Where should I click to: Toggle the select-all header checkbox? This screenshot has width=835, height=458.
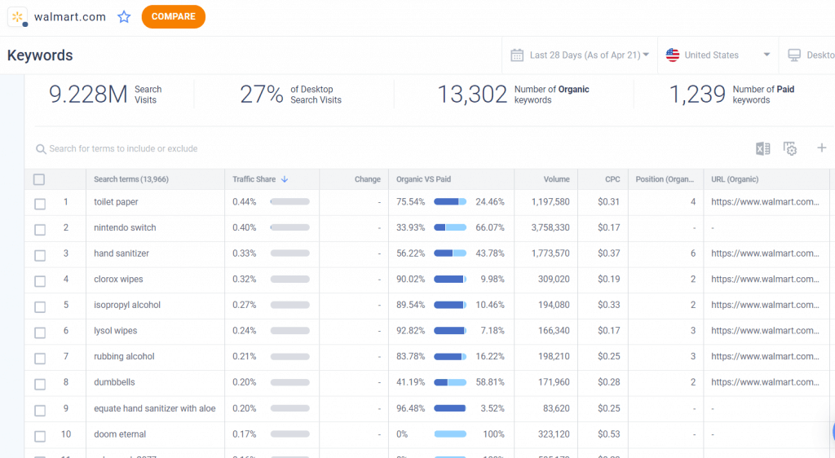click(x=39, y=179)
